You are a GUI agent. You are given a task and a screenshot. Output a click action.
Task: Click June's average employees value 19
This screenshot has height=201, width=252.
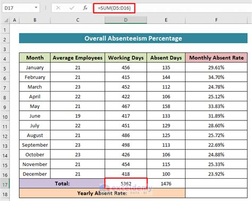(x=78, y=116)
